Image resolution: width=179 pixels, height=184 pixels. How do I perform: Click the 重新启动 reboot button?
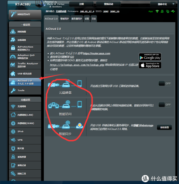[108, 4]
